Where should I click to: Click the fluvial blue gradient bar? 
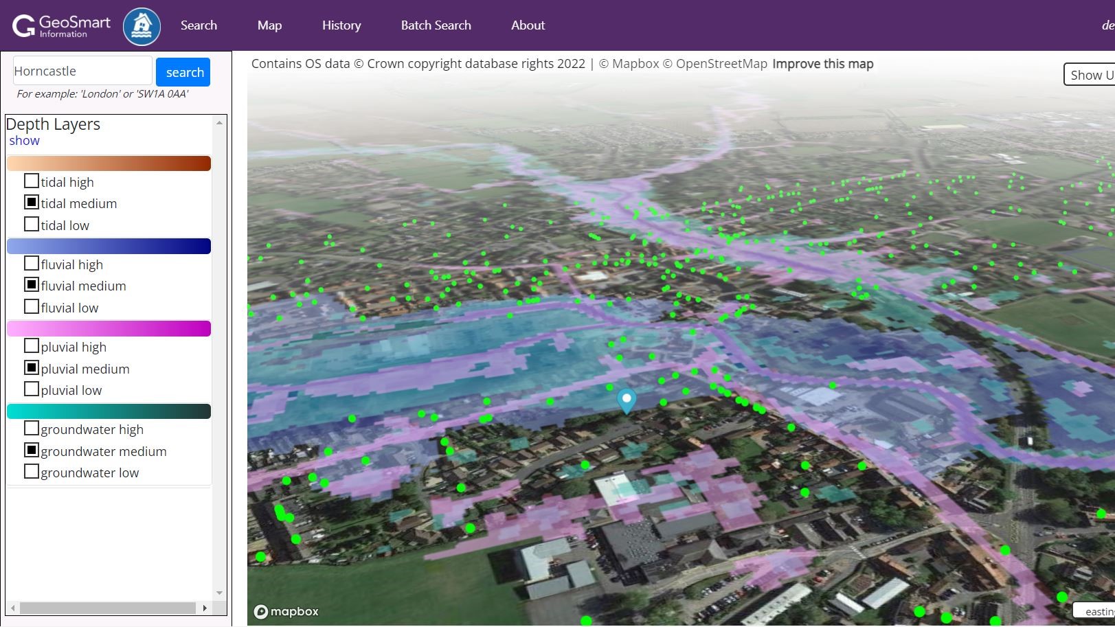[109, 246]
